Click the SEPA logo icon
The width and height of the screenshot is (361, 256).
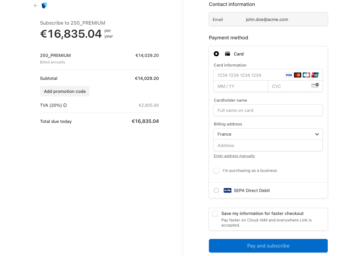227,191
